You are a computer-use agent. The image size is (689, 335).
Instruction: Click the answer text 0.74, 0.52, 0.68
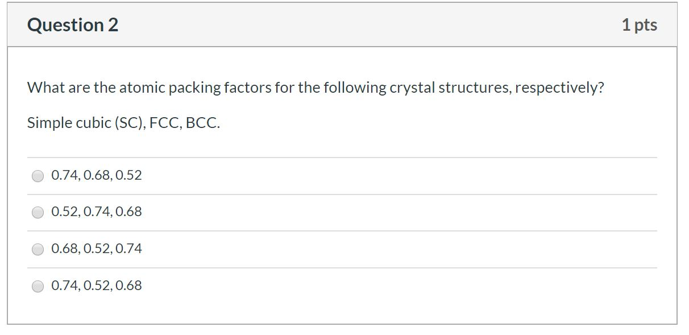click(97, 286)
